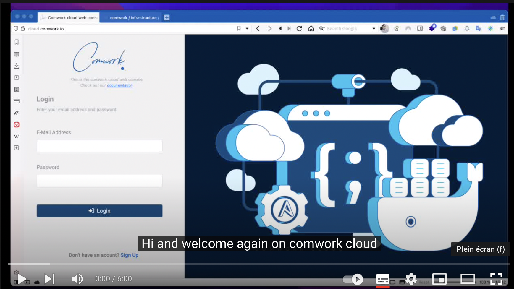Viewport: 514px width, 289px height.
Task: Toggle the autoplay switch
Action: coord(353,279)
